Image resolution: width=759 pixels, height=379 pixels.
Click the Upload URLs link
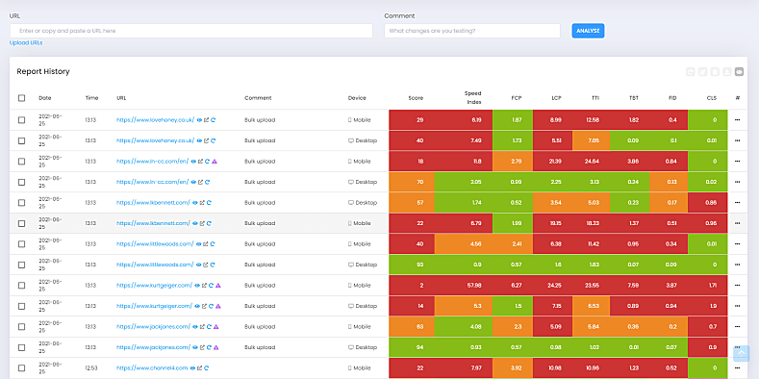[26, 43]
